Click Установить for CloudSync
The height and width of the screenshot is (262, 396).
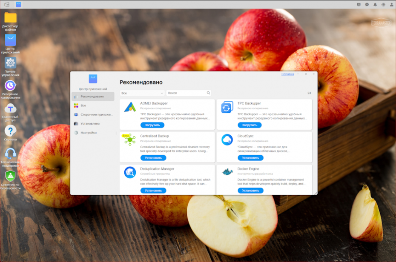pyautogui.click(x=250, y=158)
